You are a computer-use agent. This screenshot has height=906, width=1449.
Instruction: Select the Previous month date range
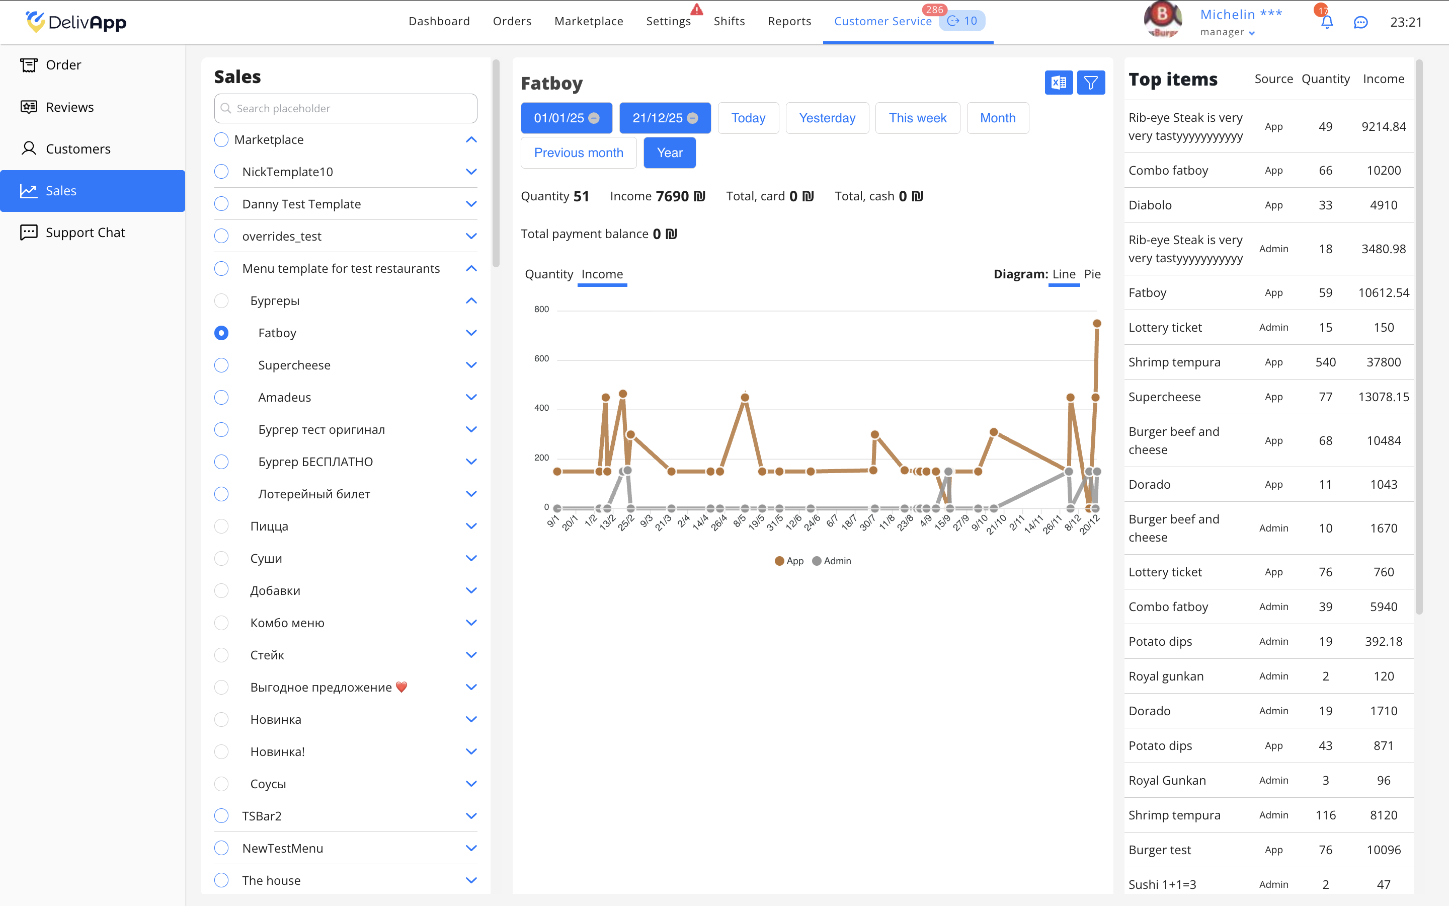[x=579, y=153]
